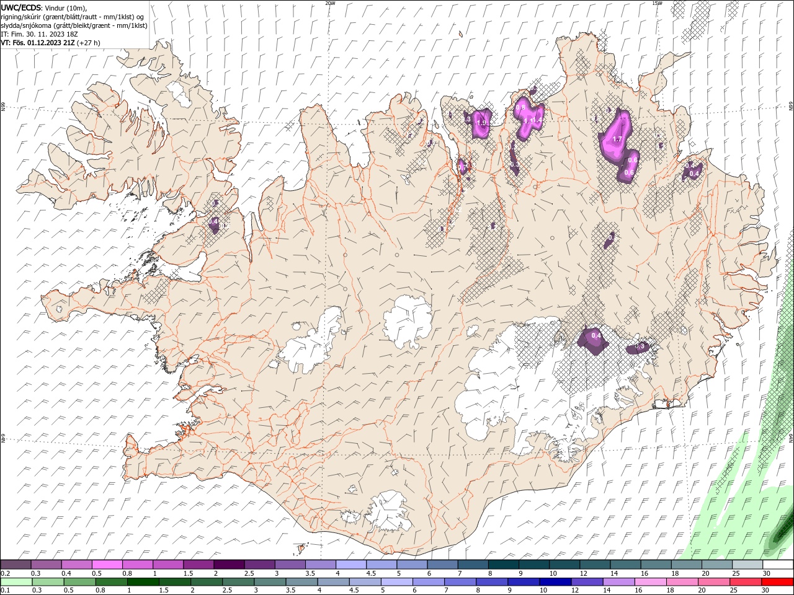Image resolution: width=794 pixels, height=595 pixels.
Task: Select the dark green 1 swatch in the lower rain scale
Action: coord(143,581)
